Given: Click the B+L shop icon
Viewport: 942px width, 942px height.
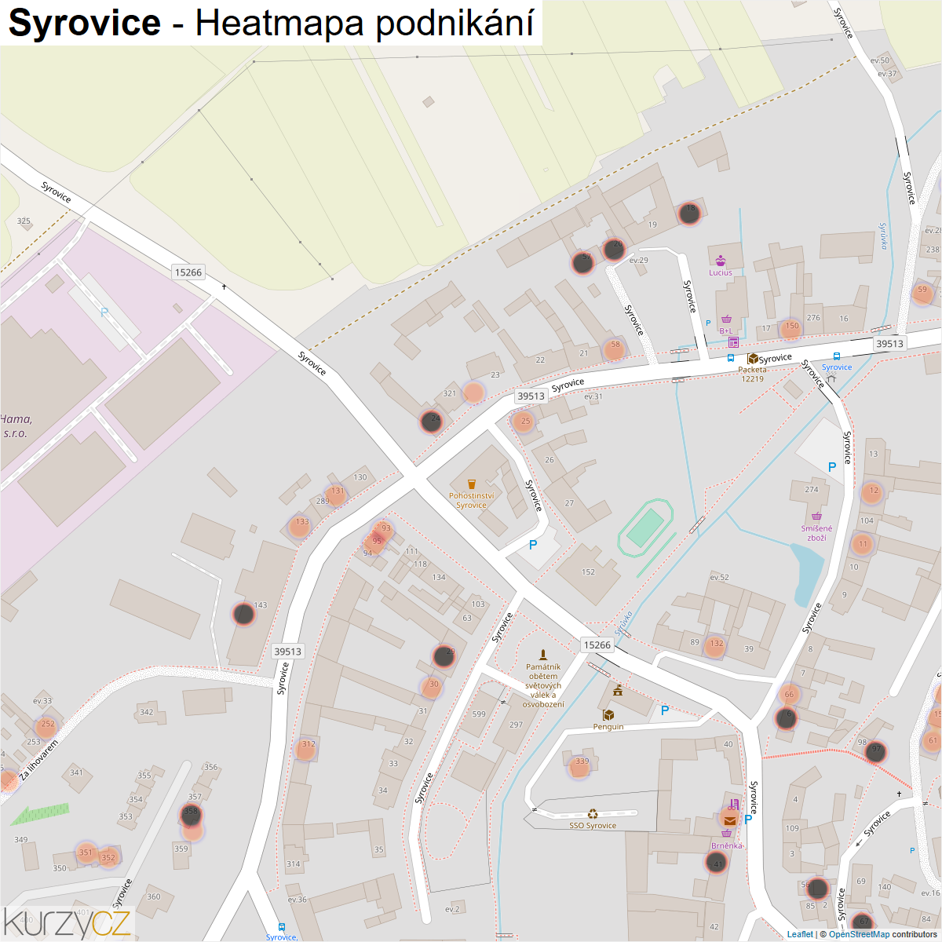Looking at the screenshot, I should click(x=727, y=319).
